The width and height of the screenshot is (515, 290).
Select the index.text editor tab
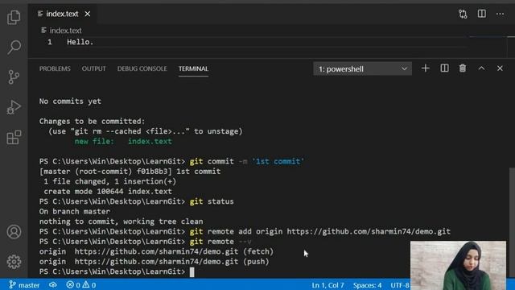click(63, 14)
